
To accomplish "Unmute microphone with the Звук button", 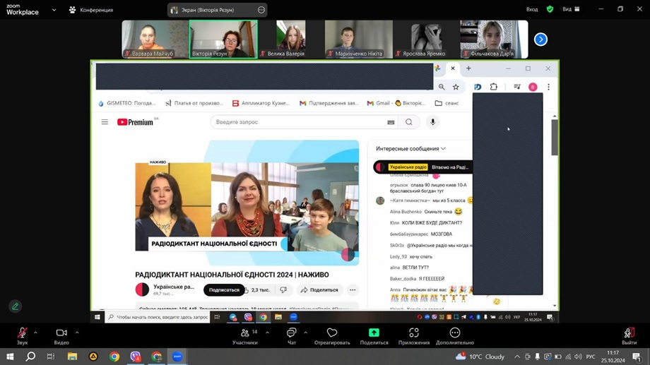I will pos(22,333).
